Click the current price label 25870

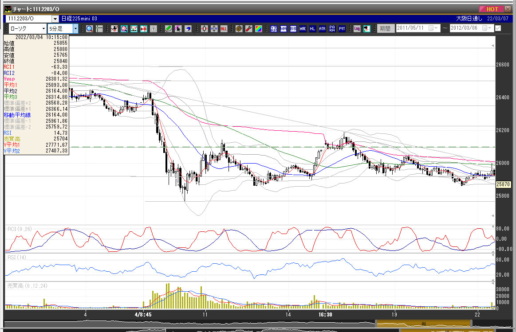tap(503, 184)
